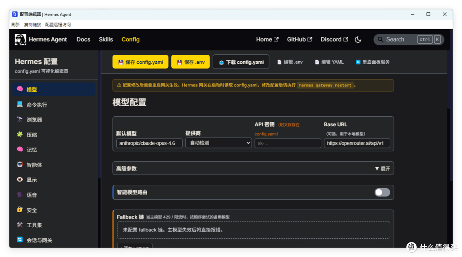Image resolution: width=462 pixels, height=257 pixels.
Task: Click the document icon beside 编辑 YAML
Action: point(317,62)
